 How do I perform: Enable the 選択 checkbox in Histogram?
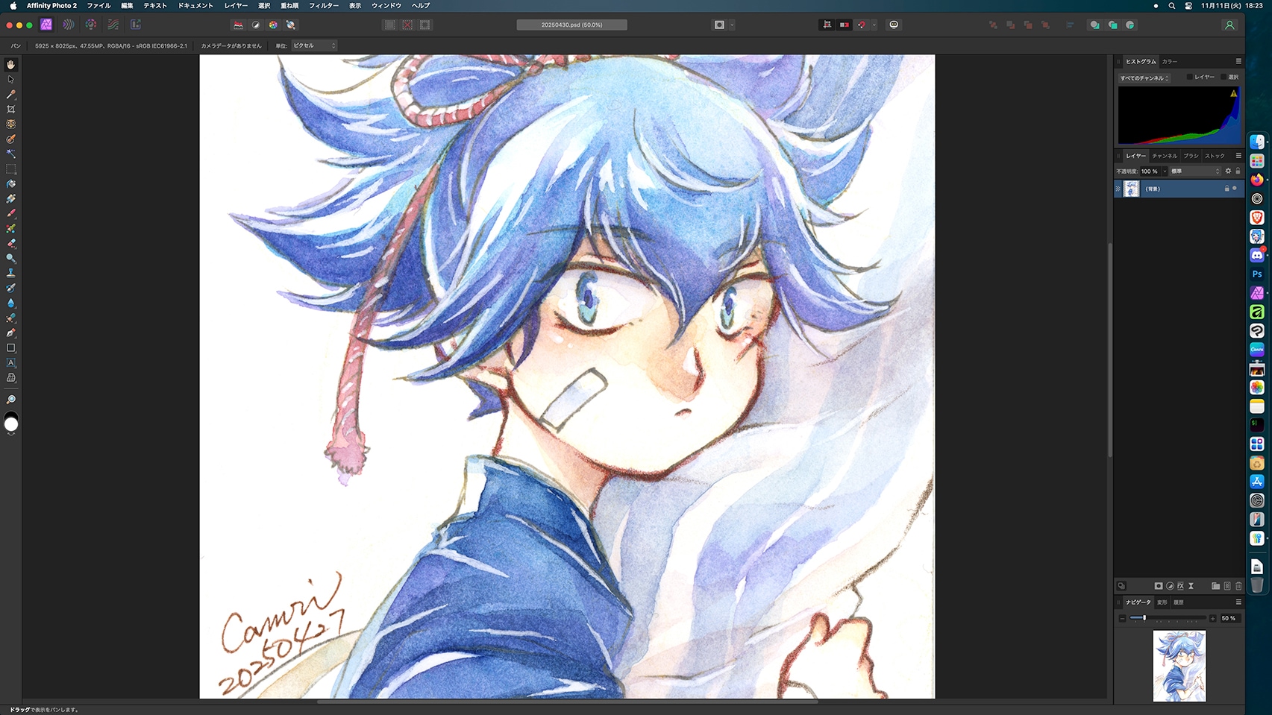[1224, 77]
